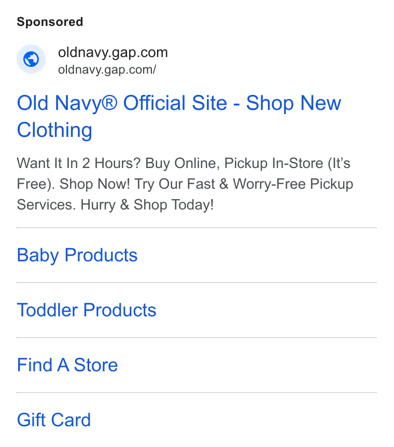
Task: Click the Sponsored label
Action: coord(50,22)
